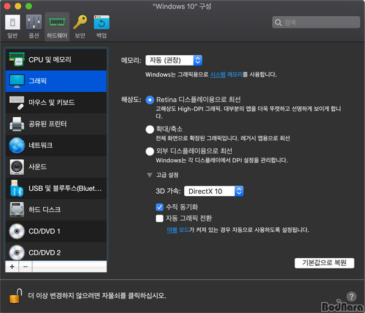Open the 일반 (General) toolbar tab
Image resolution: width=365 pixels, height=313 pixels.
[13, 26]
